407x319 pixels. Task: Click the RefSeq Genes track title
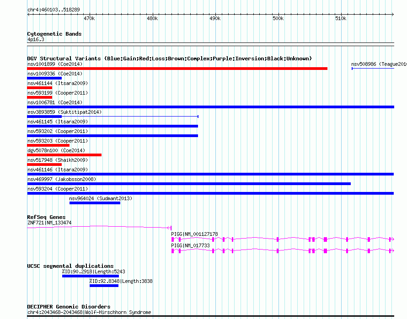(46, 218)
